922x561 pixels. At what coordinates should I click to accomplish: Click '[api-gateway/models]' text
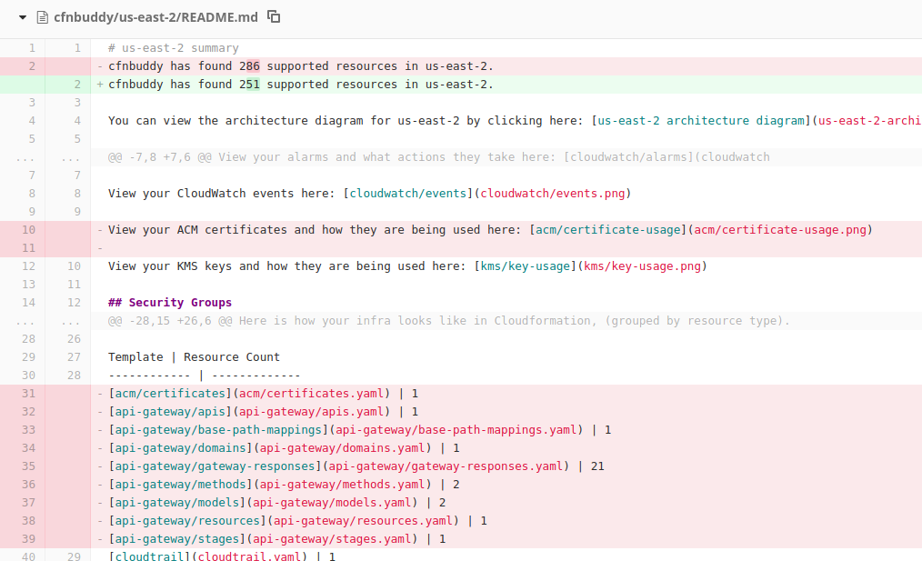[x=177, y=504]
